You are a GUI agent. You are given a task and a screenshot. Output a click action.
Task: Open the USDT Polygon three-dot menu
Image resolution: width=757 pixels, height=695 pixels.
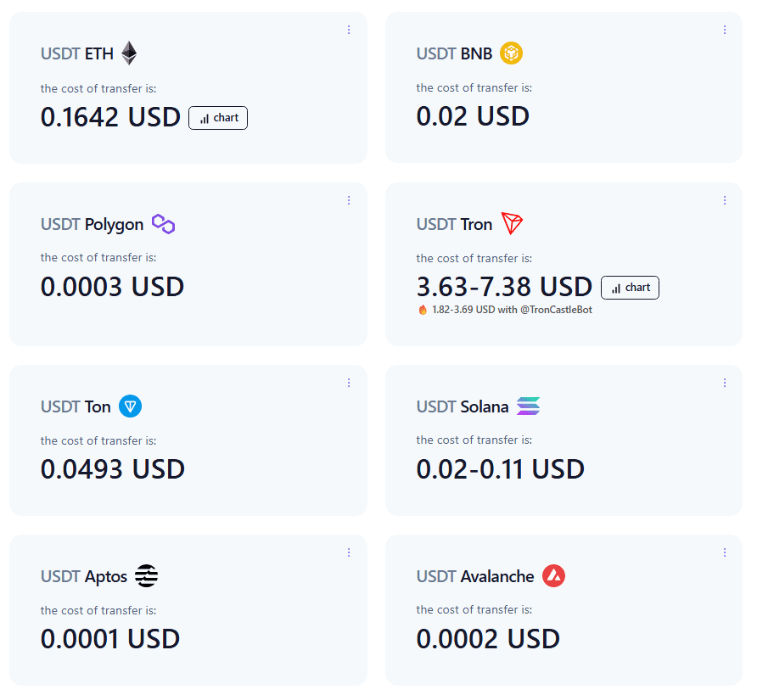point(349,200)
